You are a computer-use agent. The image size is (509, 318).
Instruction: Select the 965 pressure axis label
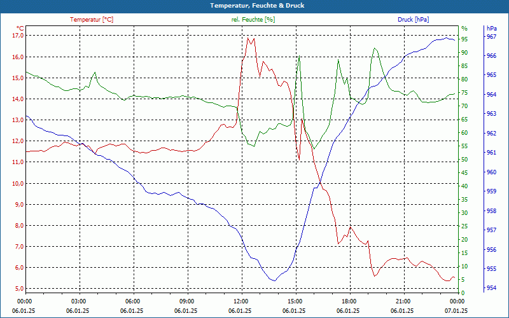pyautogui.click(x=491, y=75)
